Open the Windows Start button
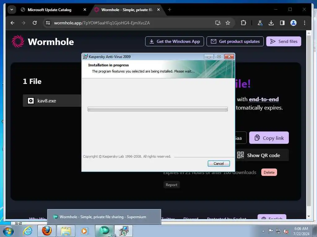Viewport: 317px width, 237px height. (8, 231)
